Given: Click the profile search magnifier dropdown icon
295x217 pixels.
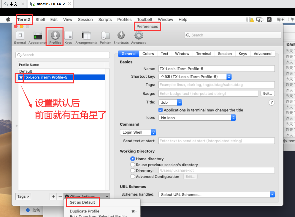Looking at the screenshot, I should pyautogui.click(x=20, y=55).
